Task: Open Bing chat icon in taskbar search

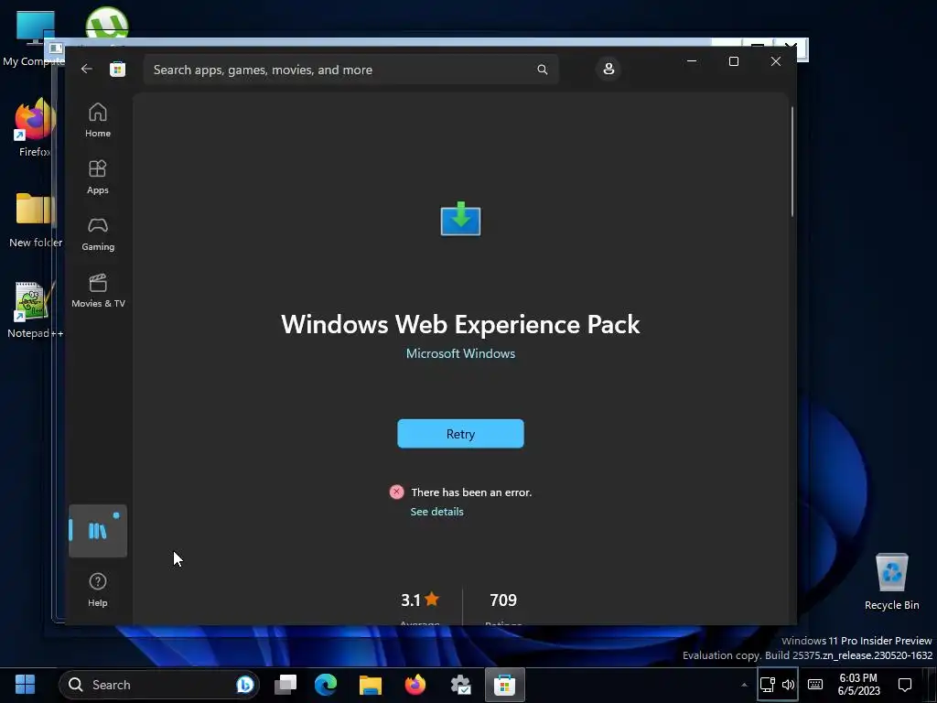Action: click(x=244, y=685)
